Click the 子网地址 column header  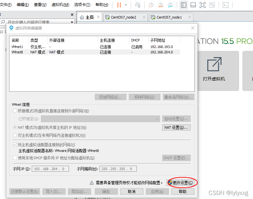click(x=164, y=40)
